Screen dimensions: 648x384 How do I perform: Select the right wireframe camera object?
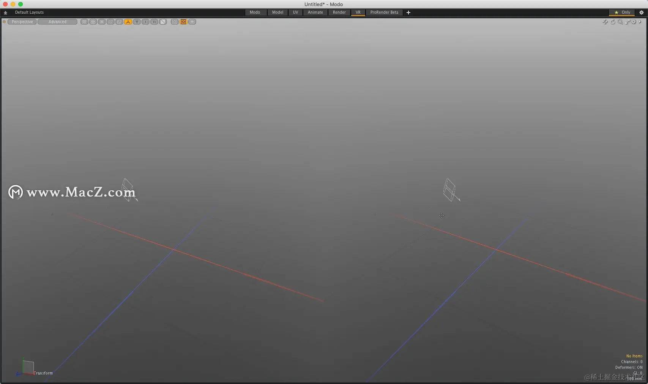click(451, 190)
